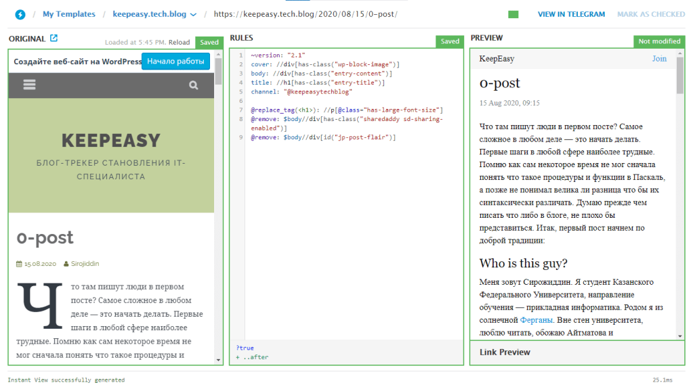Expand the keepeasy.tech.blog domain dropdown
The image size is (693, 389).
(194, 14)
